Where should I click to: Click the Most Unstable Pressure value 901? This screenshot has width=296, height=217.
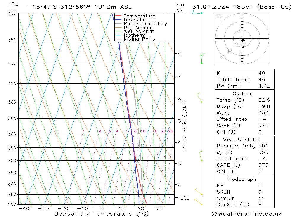point(263,146)
